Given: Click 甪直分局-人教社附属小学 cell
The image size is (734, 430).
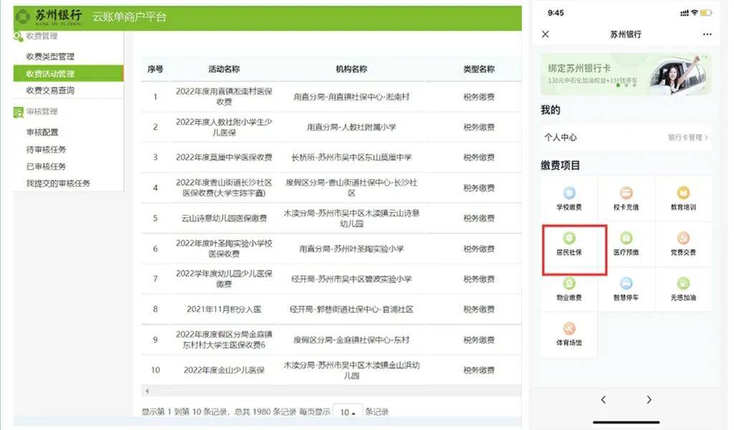Looking at the screenshot, I should coord(351,128).
